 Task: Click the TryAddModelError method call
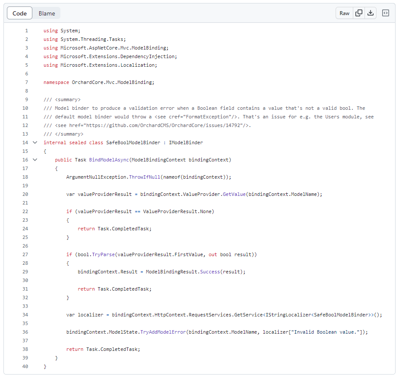click(x=163, y=332)
